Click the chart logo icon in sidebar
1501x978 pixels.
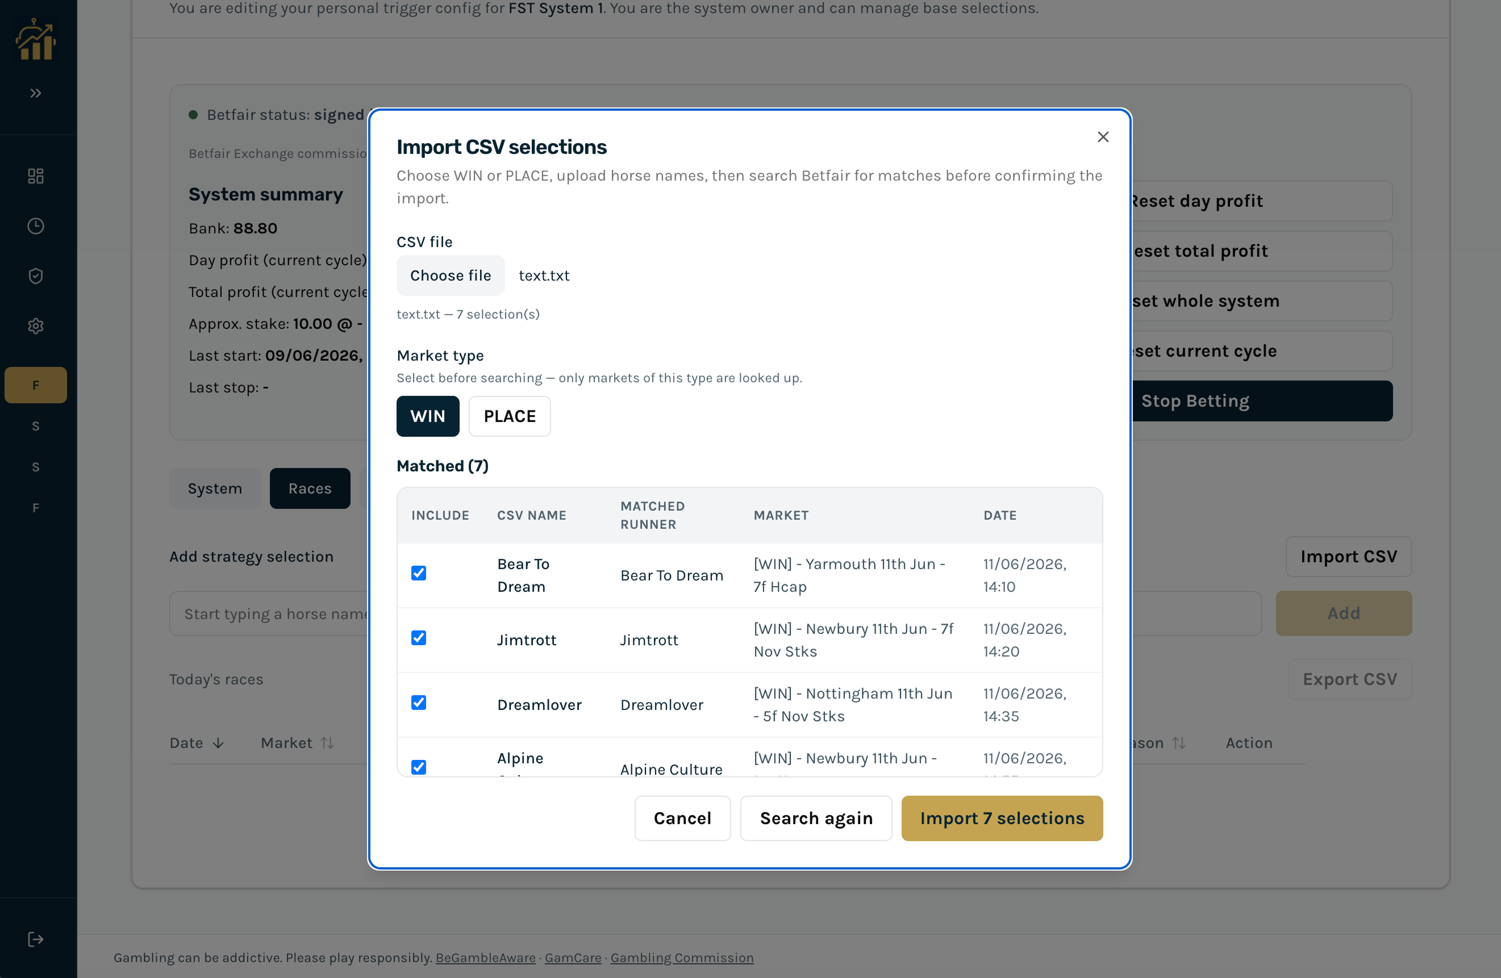[x=36, y=40]
